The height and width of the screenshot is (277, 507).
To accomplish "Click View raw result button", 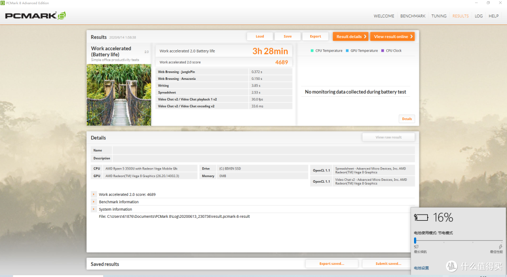I will tap(388, 138).
